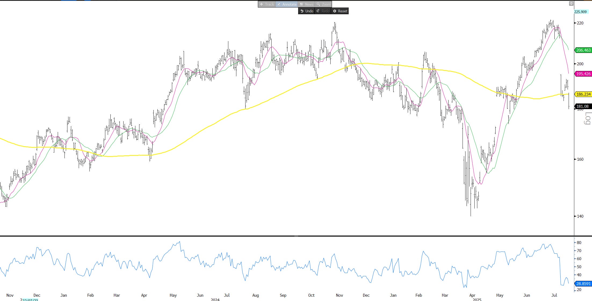Click the panel expand/collapse icon top-right
The width and height of the screenshot is (592, 301).
click(x=571, y=3)
